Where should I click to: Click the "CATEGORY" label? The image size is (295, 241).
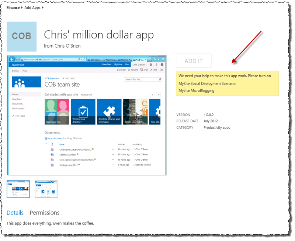tap(185, 128)
